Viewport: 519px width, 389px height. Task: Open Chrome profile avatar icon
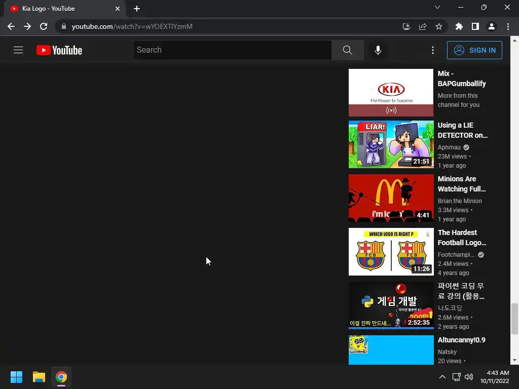[492, 26]
